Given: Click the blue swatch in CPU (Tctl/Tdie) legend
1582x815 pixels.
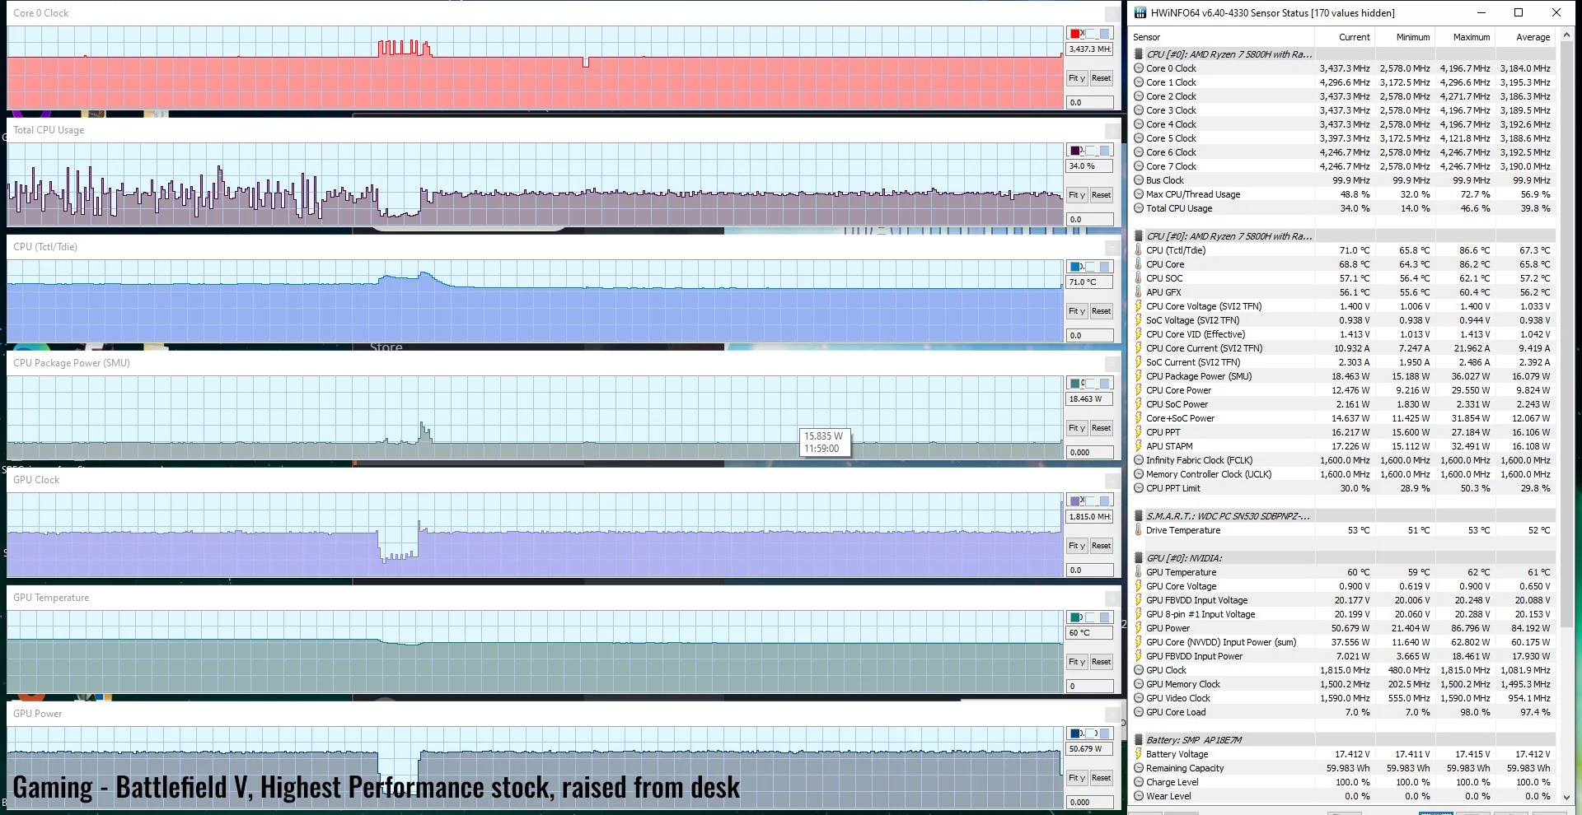Looking at the screenshot, I should [x=1074, y=267].
